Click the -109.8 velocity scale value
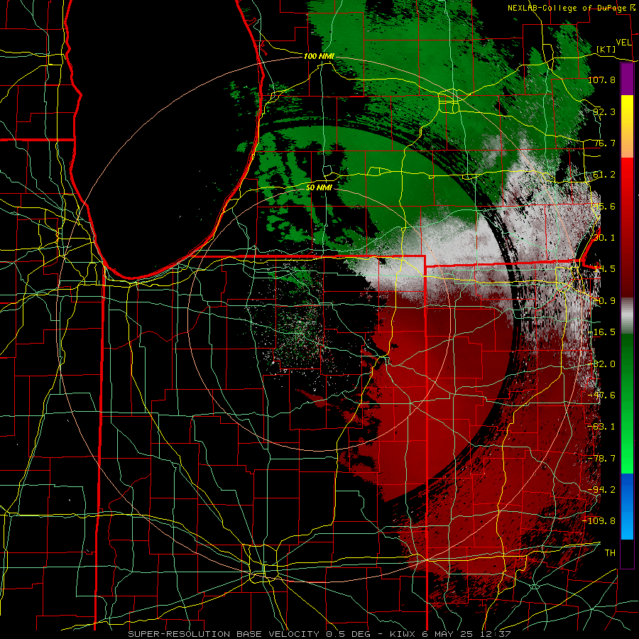Viewport: 639px width, 639px height. pos(599,521)
